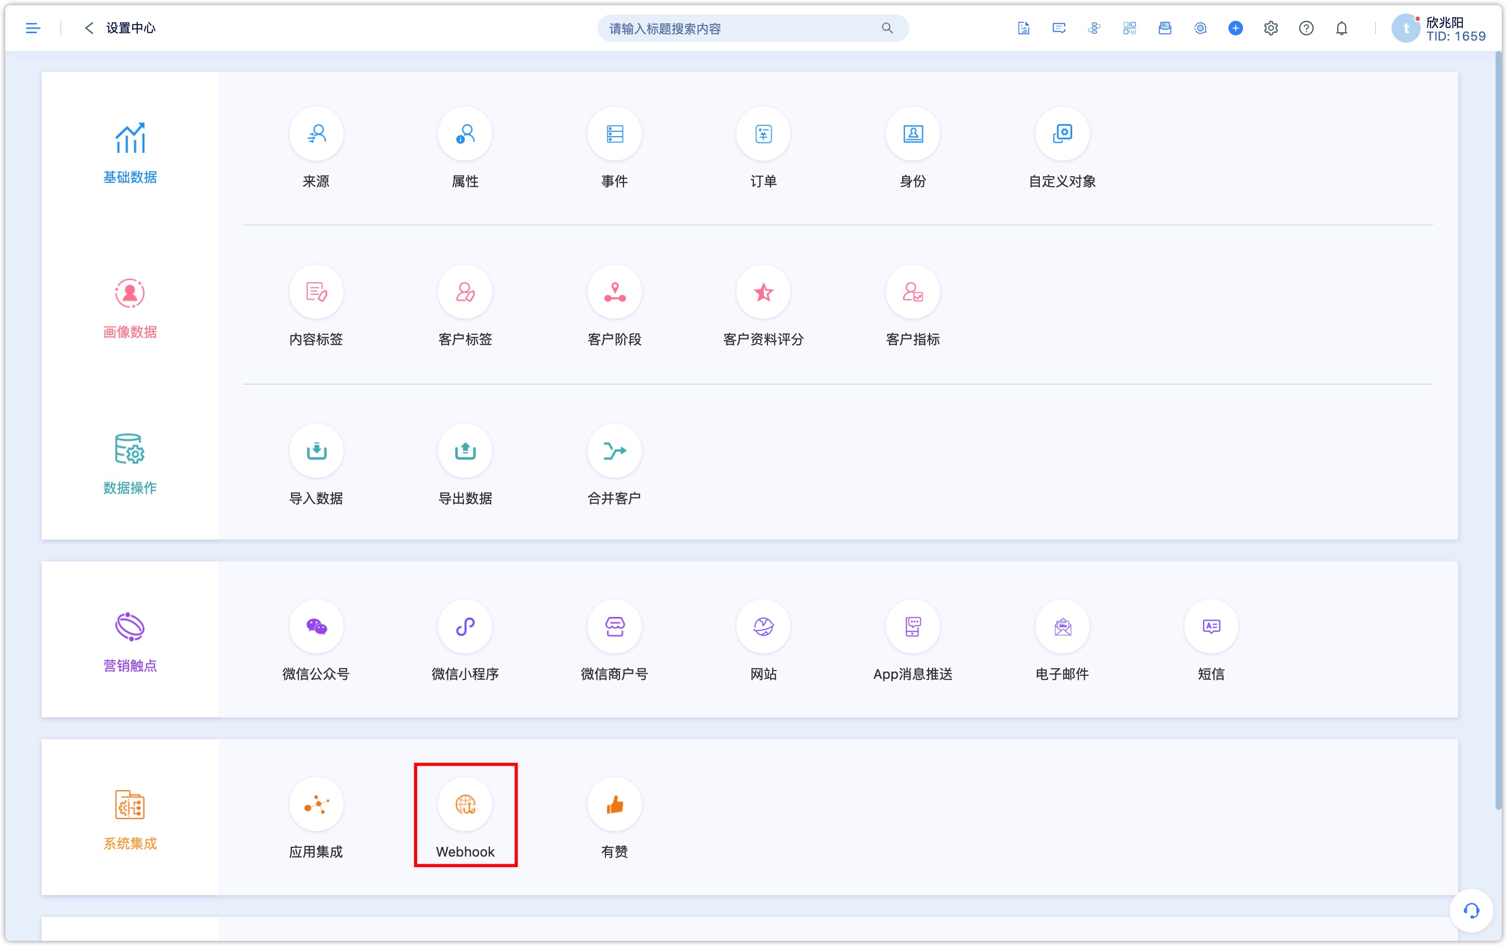The image size is (1507, 946).
Task: Open the QR code icon in header
Action: [x=1129, y=28]
